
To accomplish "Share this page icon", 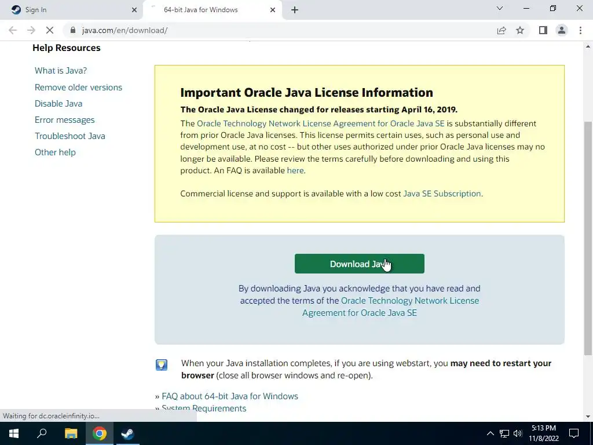I will [502, 30].
